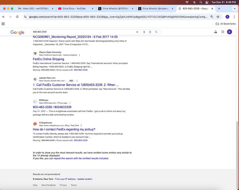Open more options for Wayne State University result
This screenshot has width=239, height=190.
click(x=79, y=55)
